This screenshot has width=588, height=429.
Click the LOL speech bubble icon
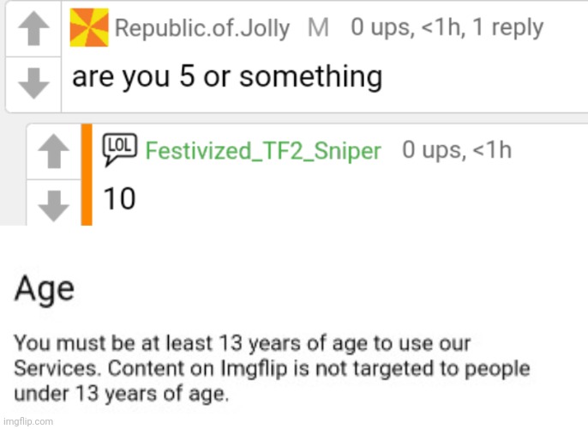pyautogui.click(x=120, y=149)
